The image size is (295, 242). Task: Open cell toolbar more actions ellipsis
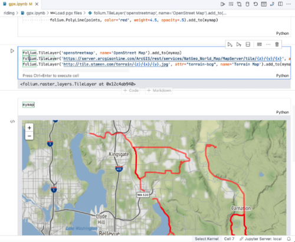point(268,44)
